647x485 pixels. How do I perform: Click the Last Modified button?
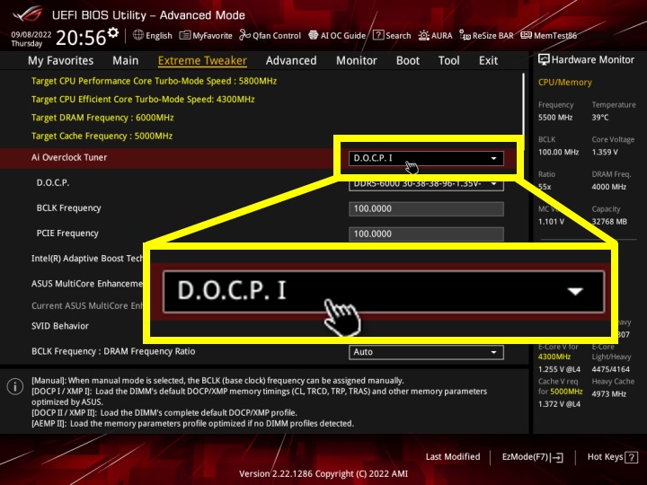453,457
